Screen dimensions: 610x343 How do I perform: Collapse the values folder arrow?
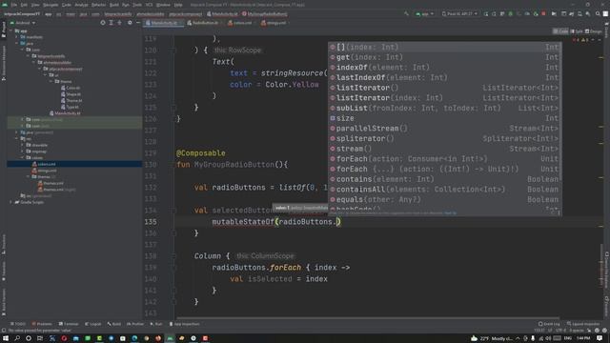pyautogui.click(x=22, y=157)
